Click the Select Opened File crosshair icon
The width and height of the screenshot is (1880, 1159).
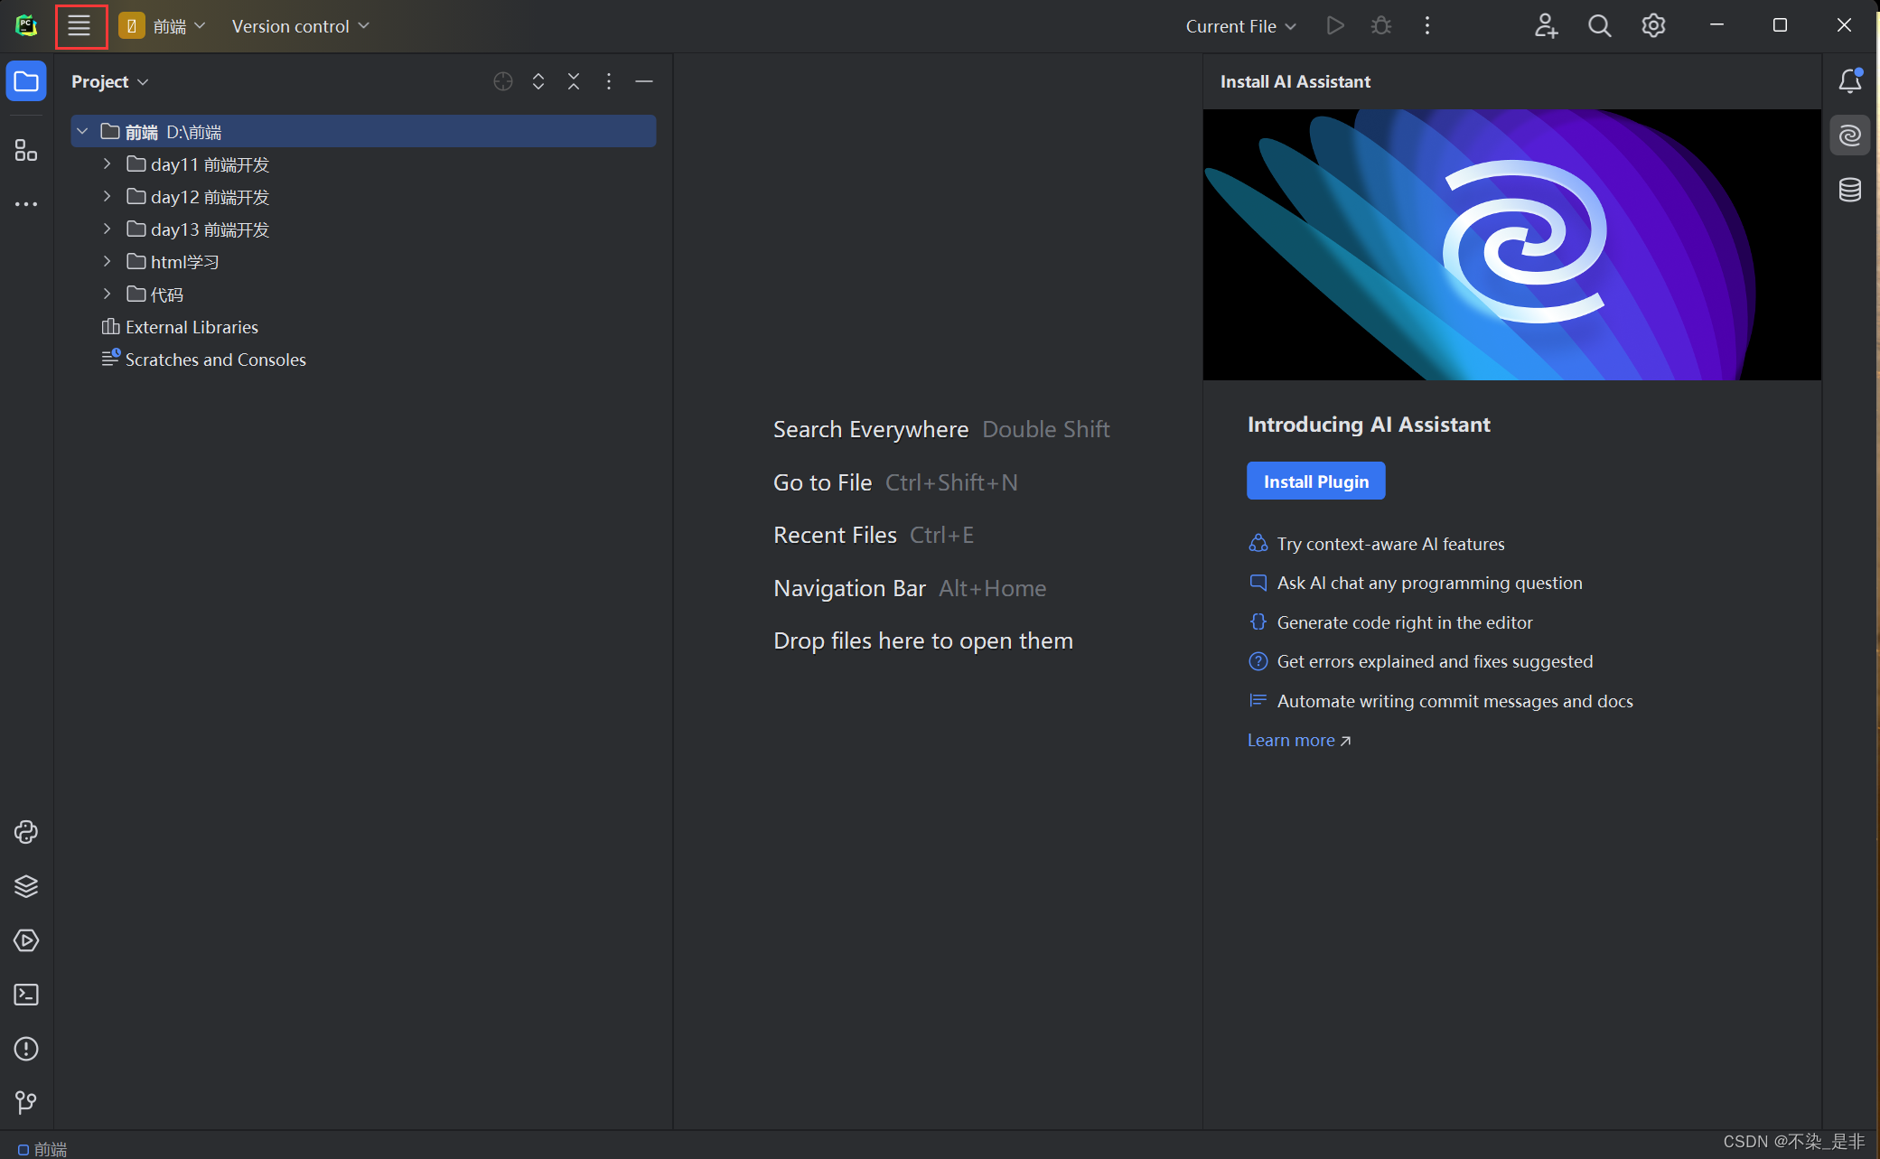coord(503,82)
